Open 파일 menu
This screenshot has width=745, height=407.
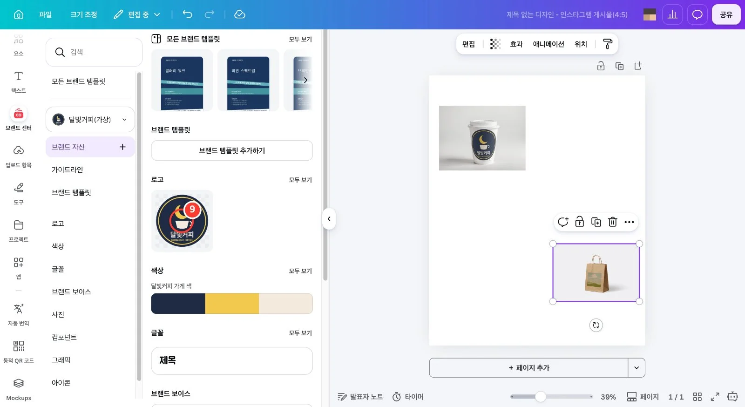46,14
